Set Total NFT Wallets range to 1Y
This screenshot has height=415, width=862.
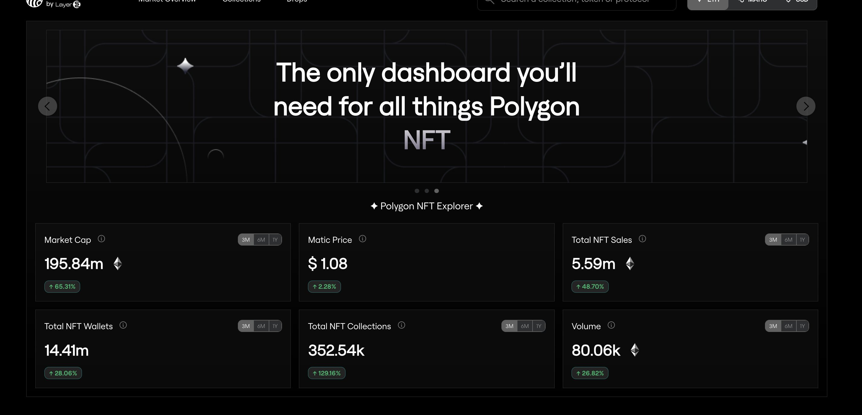[x=275, y=326]
